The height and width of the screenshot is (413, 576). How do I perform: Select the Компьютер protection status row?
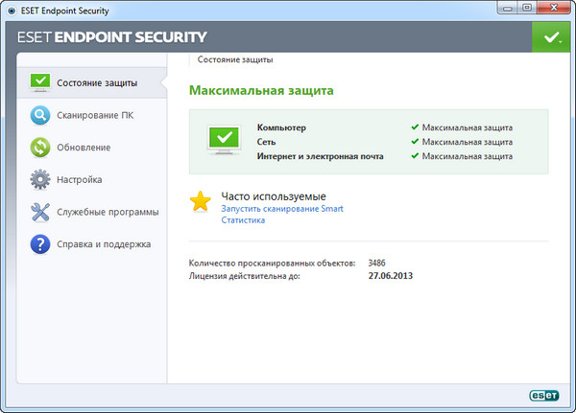coord(280,126)
